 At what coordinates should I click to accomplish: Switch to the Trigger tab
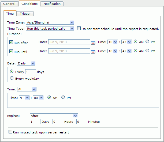pos(25,14)
